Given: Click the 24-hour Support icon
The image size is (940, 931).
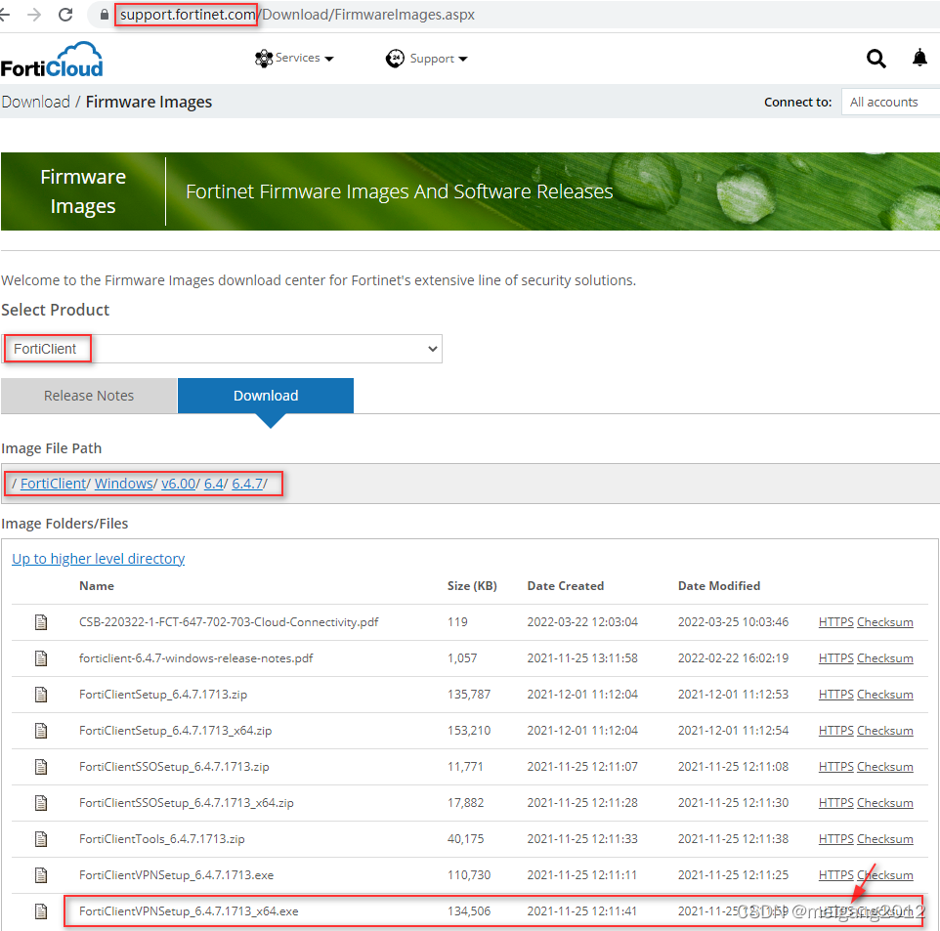Looking at the screenshot, I should (395, 59).
